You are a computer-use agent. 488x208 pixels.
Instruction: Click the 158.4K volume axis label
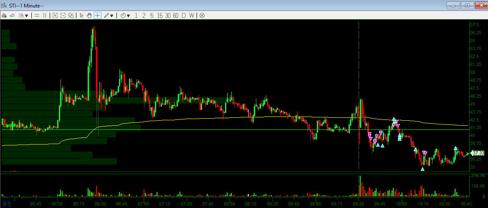(478, 186)
